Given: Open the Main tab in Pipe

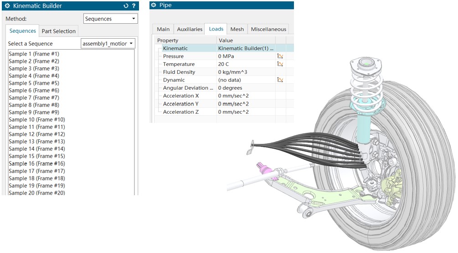Looking at the screenshot, I should pos(163,29).
